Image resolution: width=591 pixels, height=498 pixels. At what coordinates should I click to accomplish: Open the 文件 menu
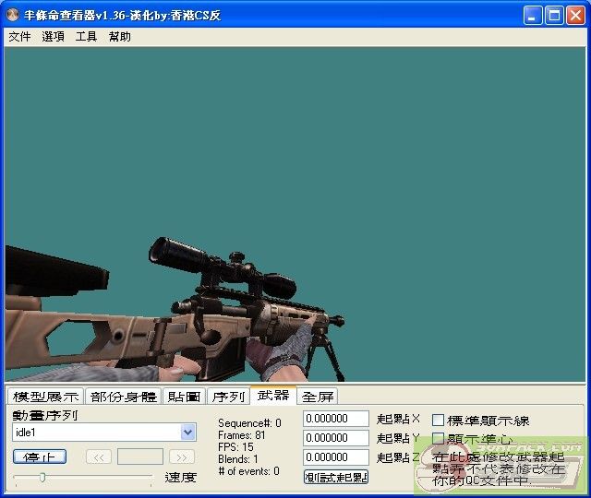coord(19,37)
